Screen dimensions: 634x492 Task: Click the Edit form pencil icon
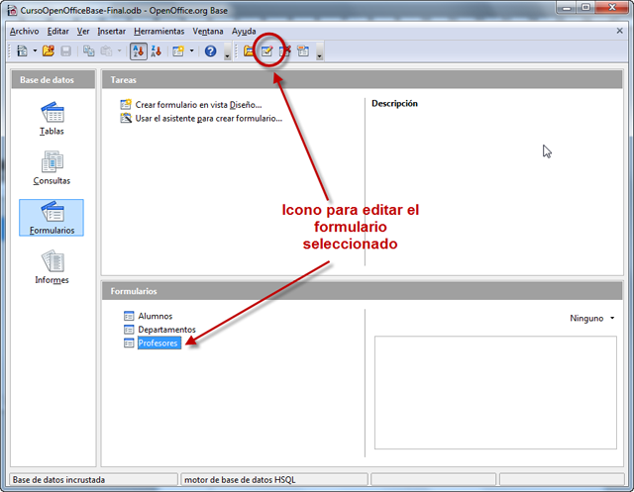pos(266,51)
